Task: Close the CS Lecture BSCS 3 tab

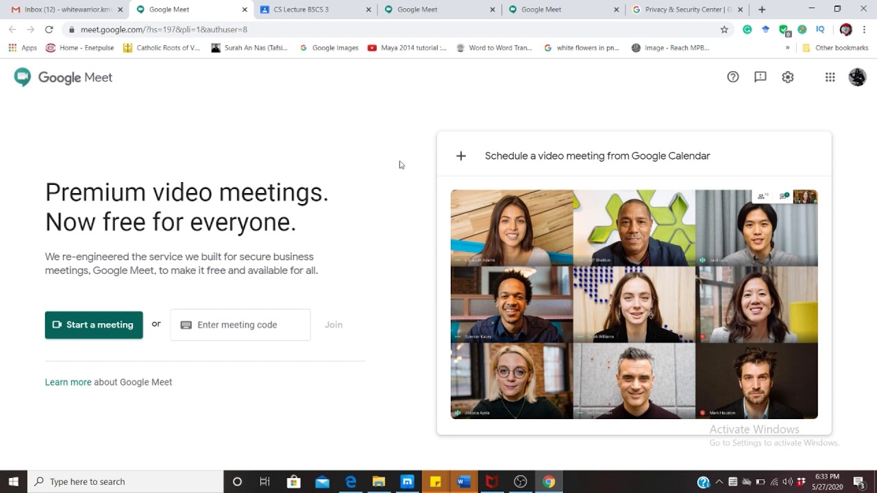Action: click(369, 10)
